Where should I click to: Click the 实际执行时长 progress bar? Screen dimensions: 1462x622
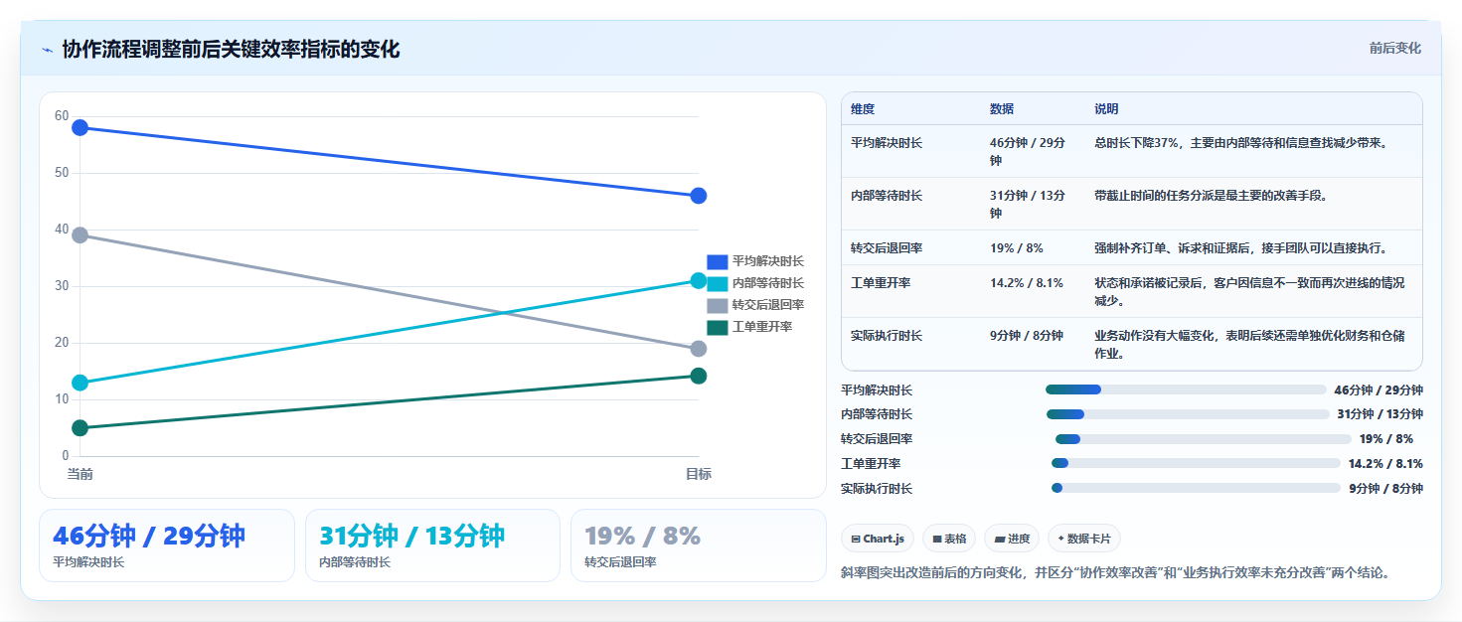[1196, 488]
